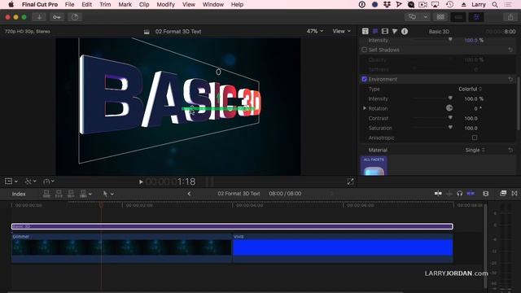Screen dimensions: 521x293
Task: Open the viewer View options dropdown
Action: 342,31
